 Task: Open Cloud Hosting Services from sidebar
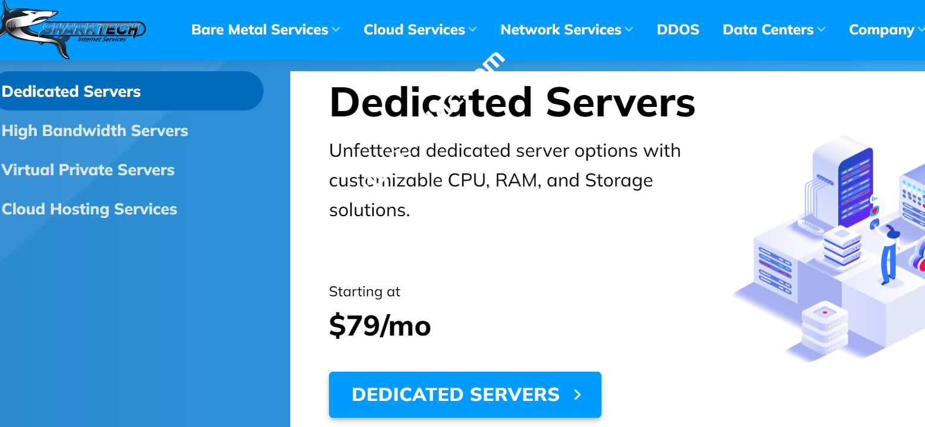(x=89, y=209)
